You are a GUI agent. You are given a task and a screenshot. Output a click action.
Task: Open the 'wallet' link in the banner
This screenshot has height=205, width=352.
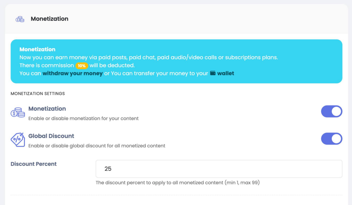coord(225,73)
